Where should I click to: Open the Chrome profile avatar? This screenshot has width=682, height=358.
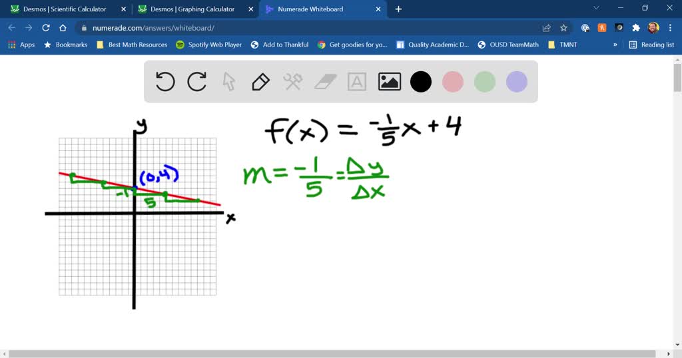point(653,28)
